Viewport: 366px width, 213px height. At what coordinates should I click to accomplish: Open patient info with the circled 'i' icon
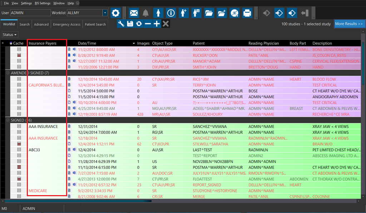171,13
